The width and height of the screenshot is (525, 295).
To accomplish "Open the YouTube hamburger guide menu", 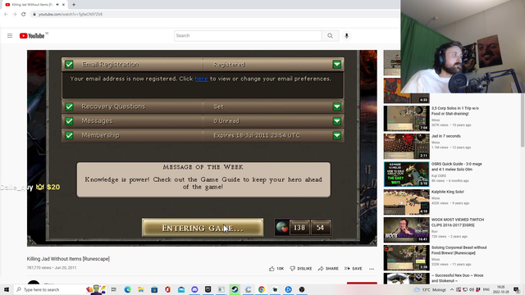I will pyautogui.click(x=10, y=35).
